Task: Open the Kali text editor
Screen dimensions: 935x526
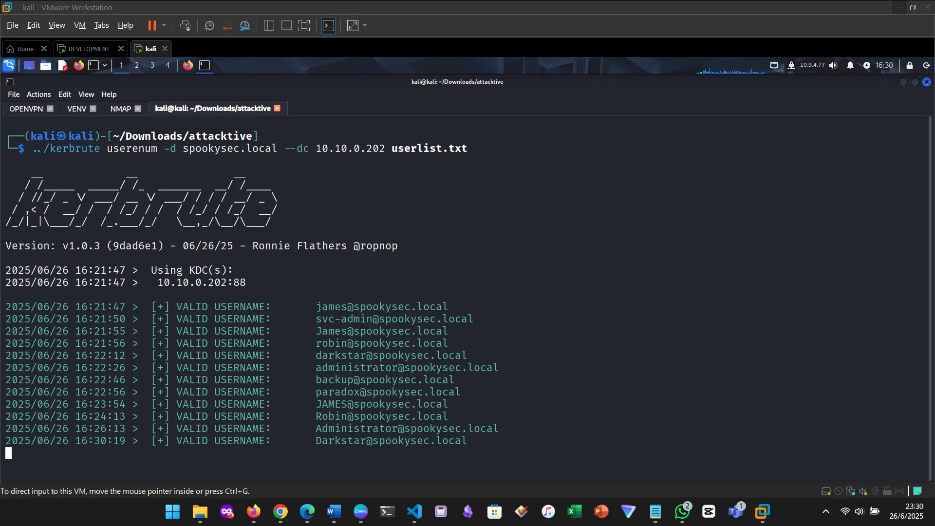Action: coord(62,65)
